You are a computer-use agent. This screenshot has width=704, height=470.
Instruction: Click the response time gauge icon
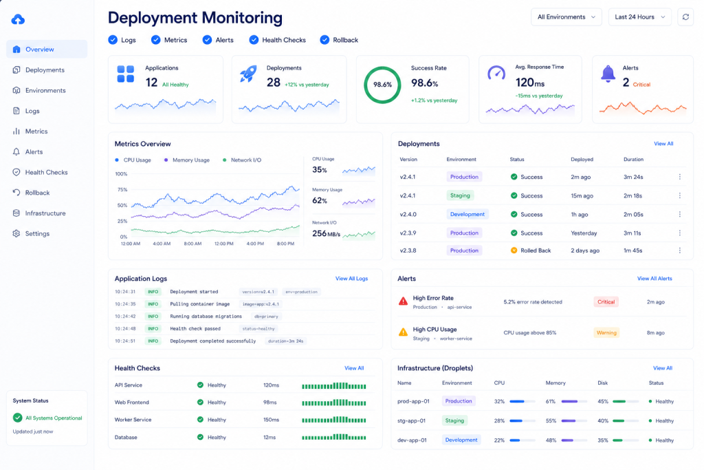496,73
